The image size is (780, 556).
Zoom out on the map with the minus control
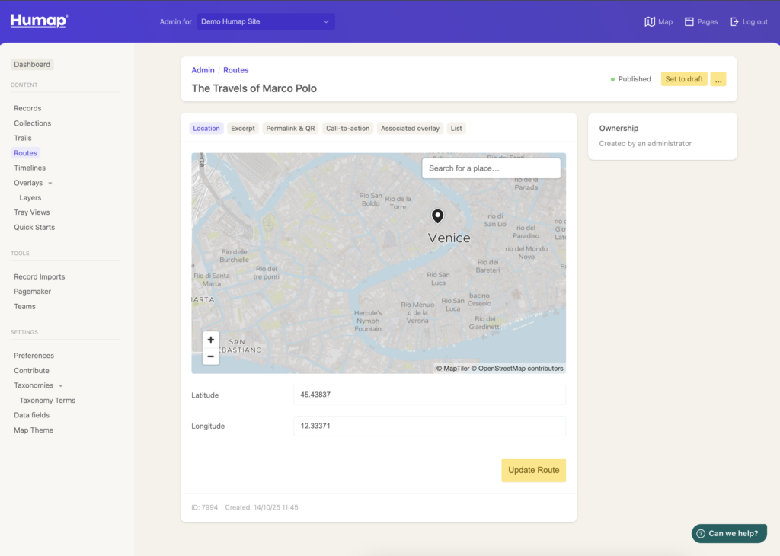(210, 356)
